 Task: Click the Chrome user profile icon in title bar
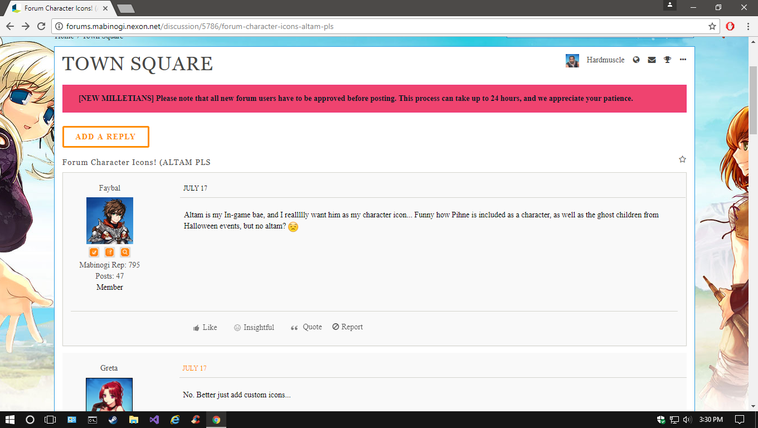click(x=670, y=5)
